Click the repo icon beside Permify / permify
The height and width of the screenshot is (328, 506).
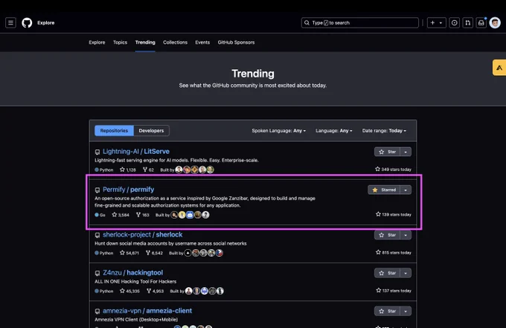(97, 190)
